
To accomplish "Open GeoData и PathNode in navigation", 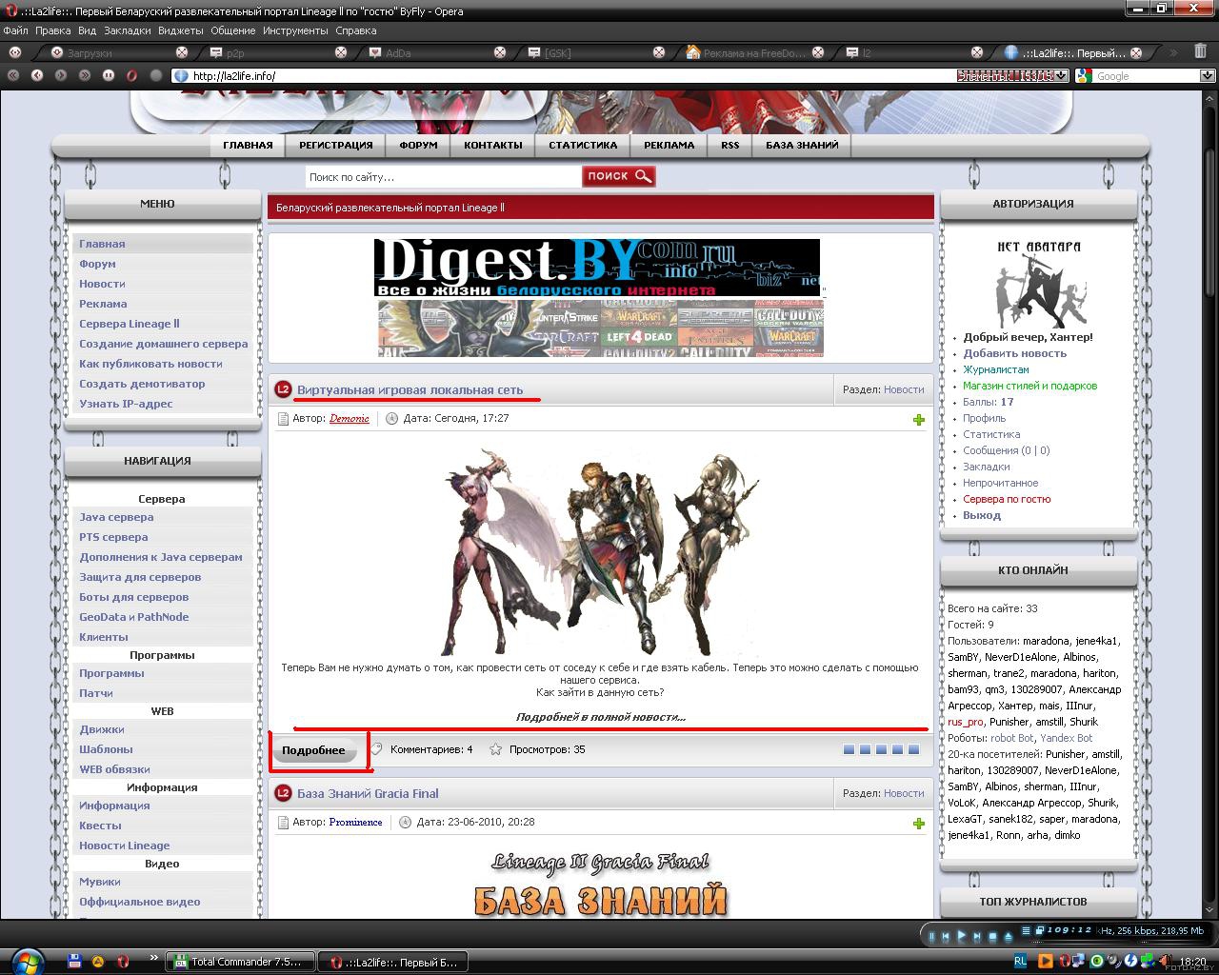I will click(x=133, y=617).
